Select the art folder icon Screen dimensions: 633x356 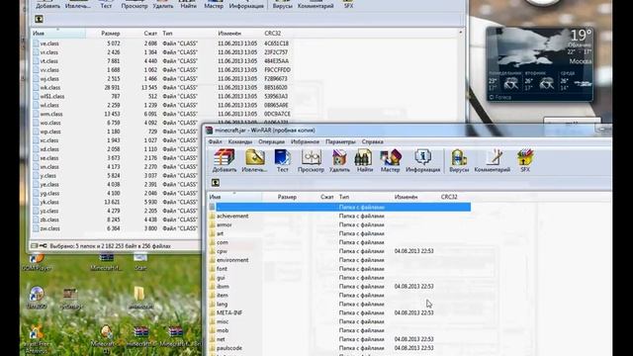[x=213, y=233]
